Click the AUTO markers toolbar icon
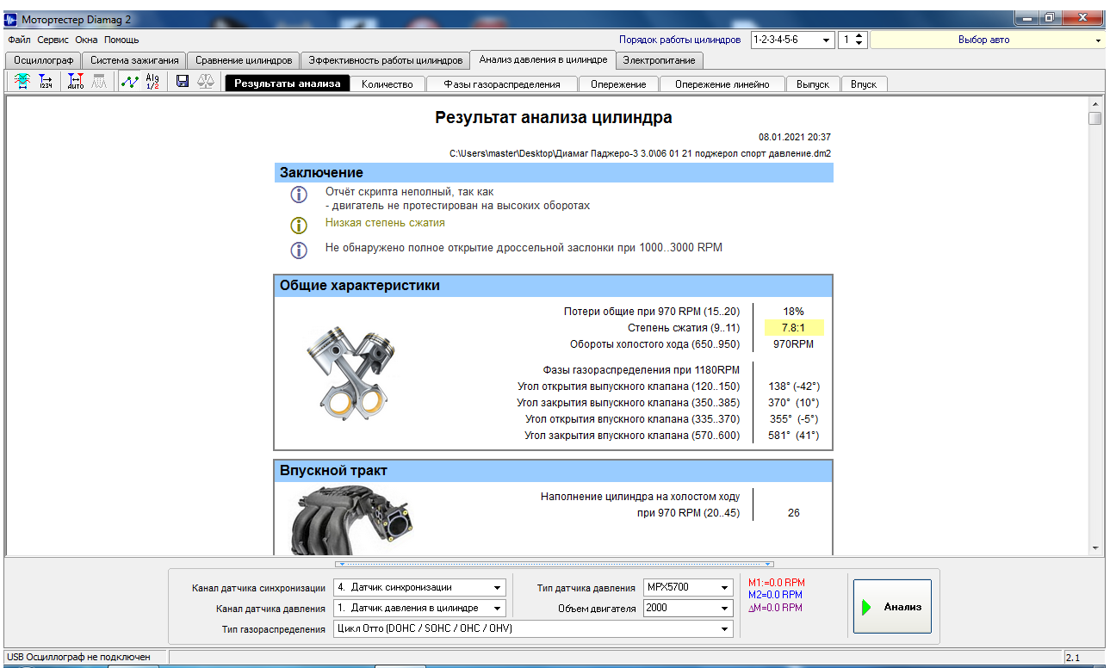Viewport: 1116px width, 668px height. click(x=76, y=82)
